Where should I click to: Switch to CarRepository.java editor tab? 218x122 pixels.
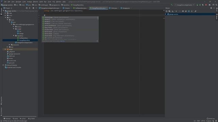[80, 8]
